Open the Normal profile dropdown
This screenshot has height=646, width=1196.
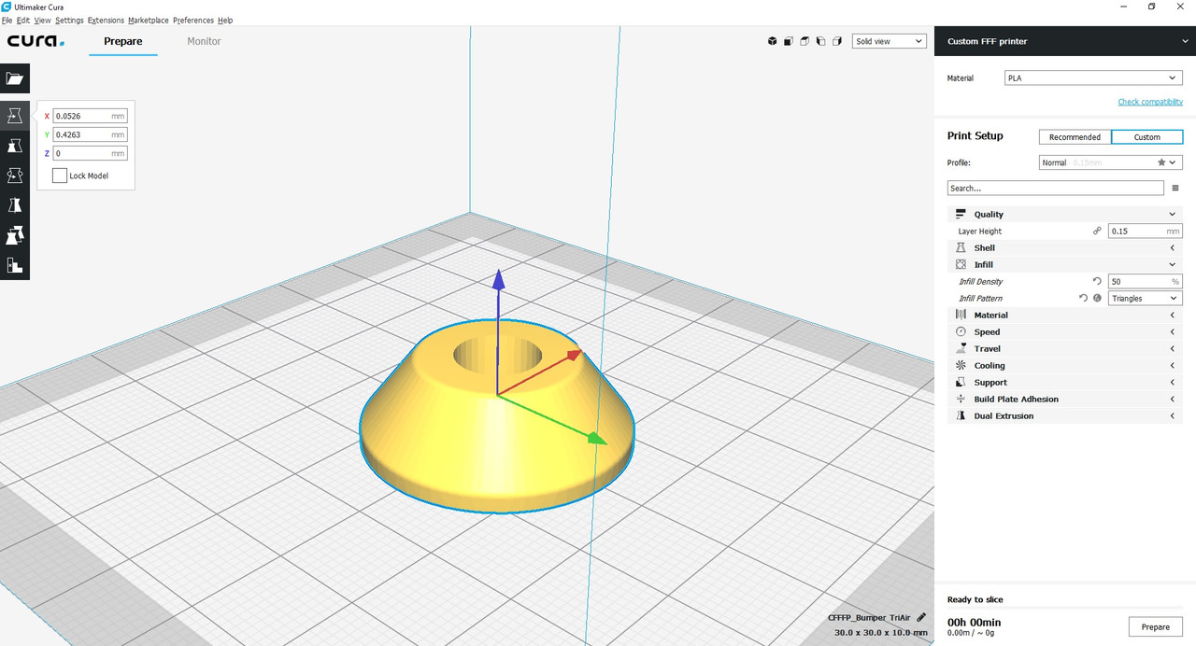[1111, 162]
